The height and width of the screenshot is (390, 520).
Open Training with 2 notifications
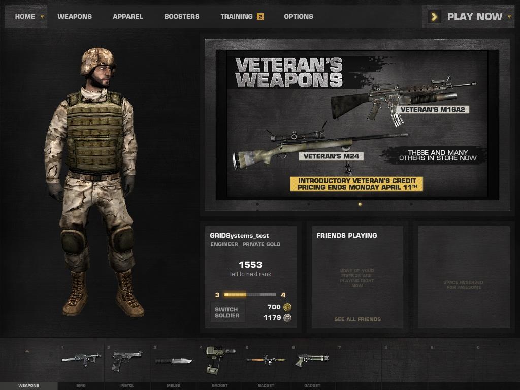click(x=242, y=17)
